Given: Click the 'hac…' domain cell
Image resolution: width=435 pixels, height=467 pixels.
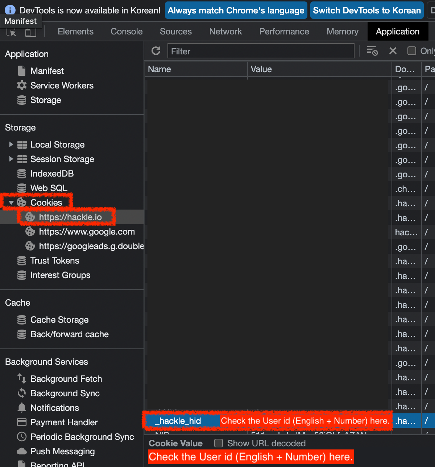Looking at the screenshot, I should (406, 232).
